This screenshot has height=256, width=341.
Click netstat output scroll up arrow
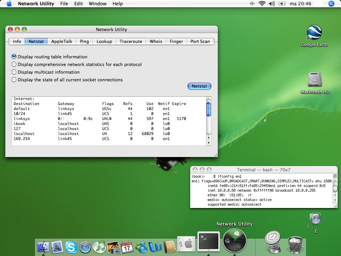pyautogui.click(x=208, y=138)
